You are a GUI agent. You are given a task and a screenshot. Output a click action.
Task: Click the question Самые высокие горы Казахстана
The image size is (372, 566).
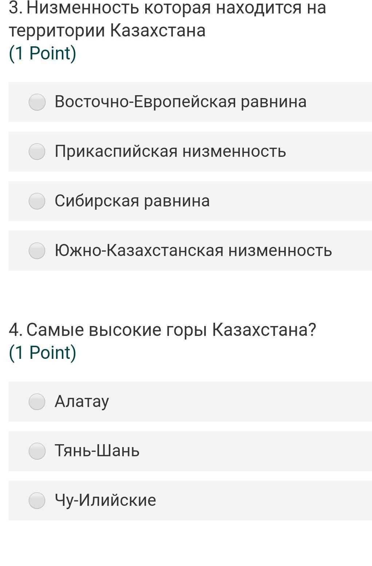click(171, 330)
